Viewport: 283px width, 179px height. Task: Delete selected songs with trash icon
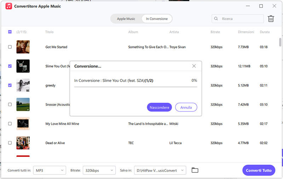(x=271, y=19)
